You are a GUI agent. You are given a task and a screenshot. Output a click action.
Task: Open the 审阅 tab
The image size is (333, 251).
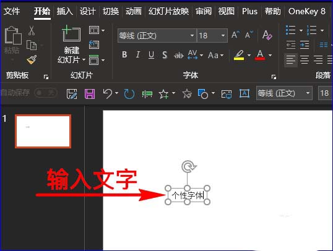click(204, 11)
